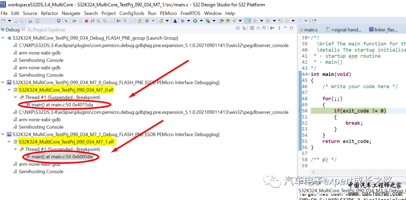This screenshot has height=200, width=406.
Task: Stop debugging with the red Terminate icon
Action: point(87,21)
